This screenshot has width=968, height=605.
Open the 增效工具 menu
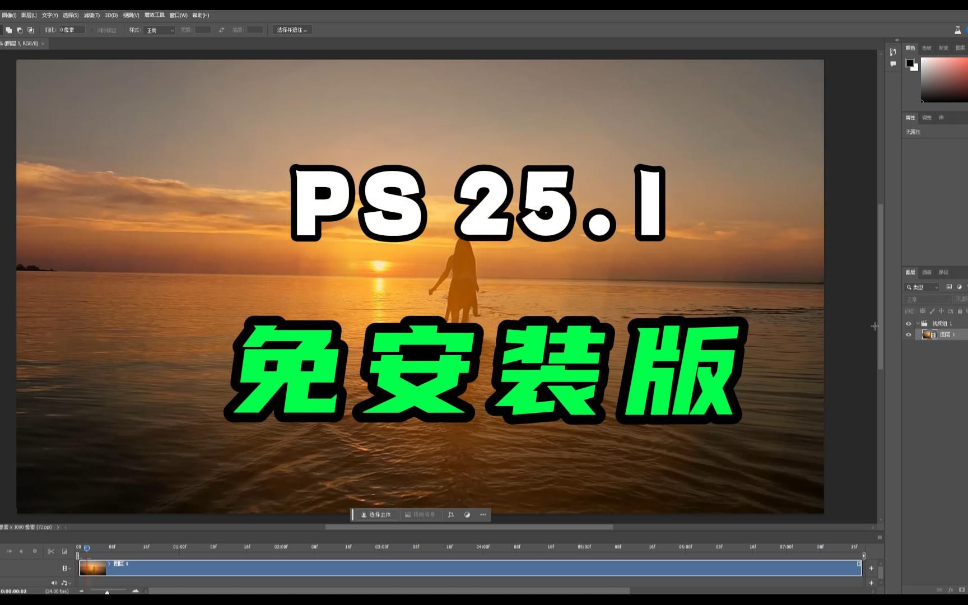[155, 15]
